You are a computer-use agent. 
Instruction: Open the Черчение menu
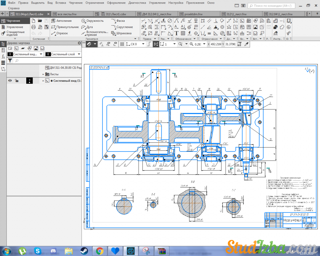tap(76, 3)
